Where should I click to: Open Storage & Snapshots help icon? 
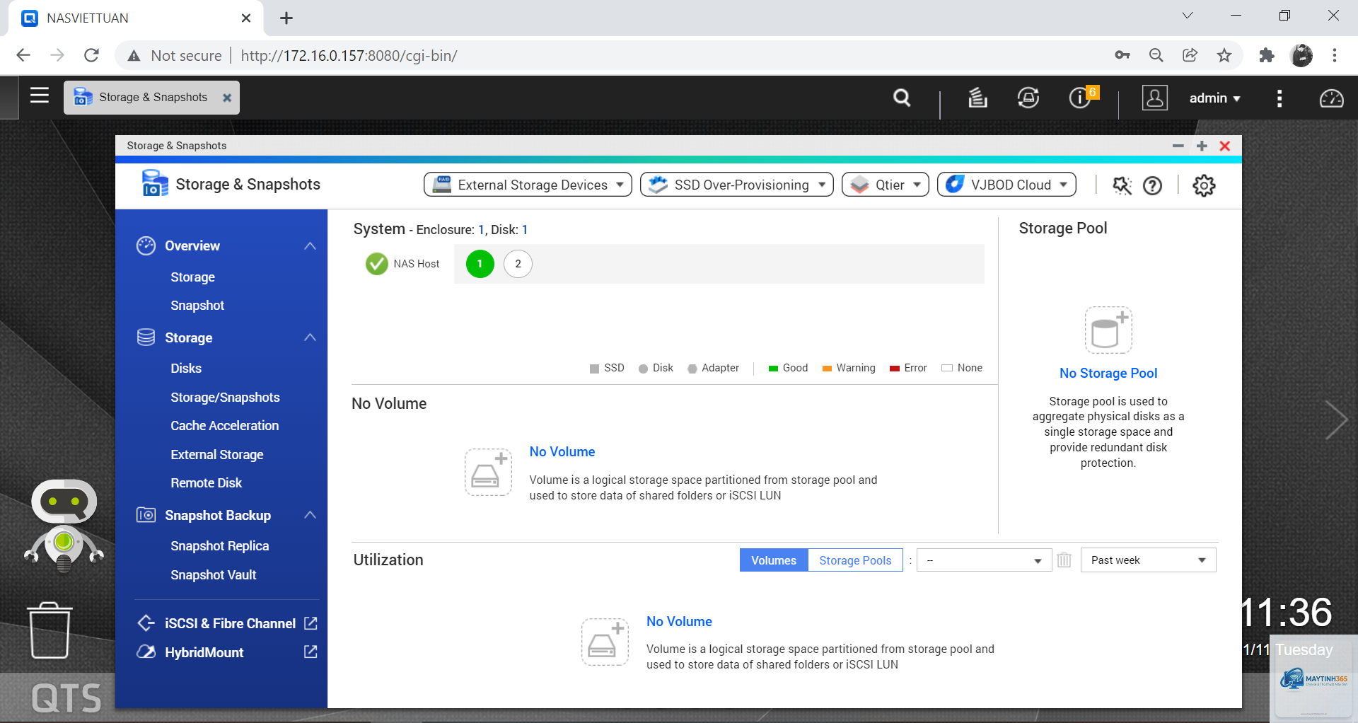(x=1153, y=185)
